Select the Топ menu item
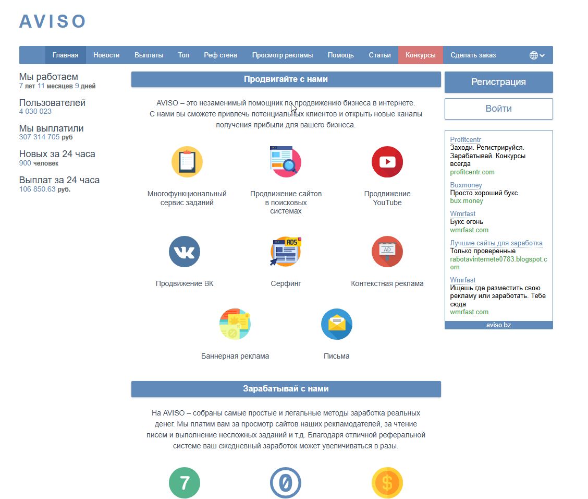588x499 pixels. click(x=183, y=55)
